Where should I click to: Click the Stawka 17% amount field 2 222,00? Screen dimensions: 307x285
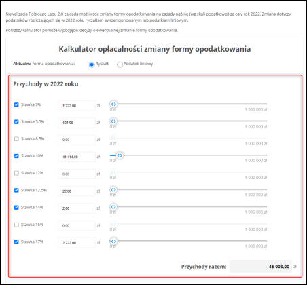(77, 243)
